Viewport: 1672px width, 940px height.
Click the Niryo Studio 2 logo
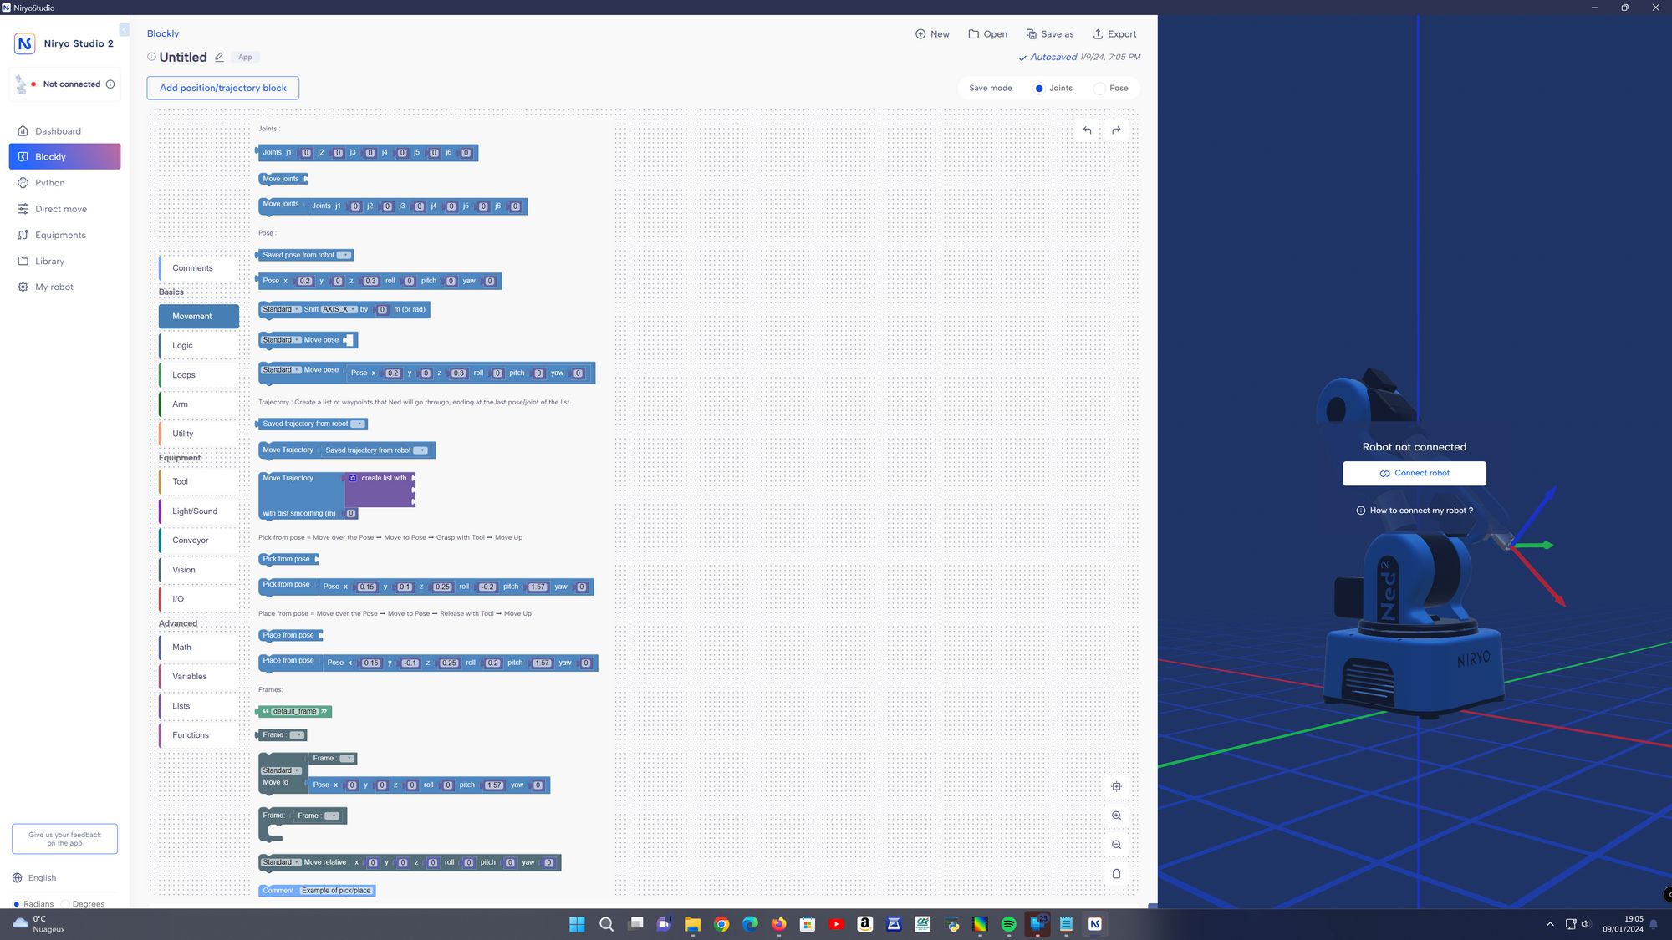(25, 43)
